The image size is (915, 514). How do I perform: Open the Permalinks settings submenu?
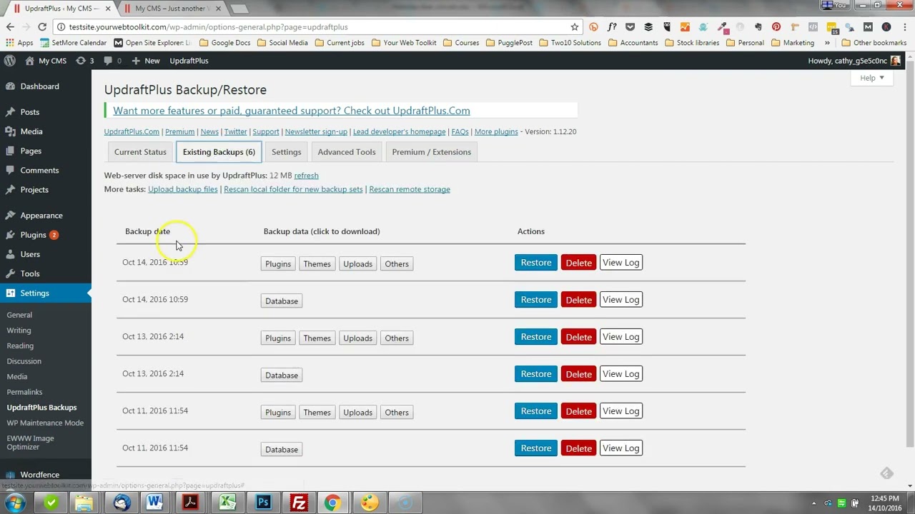coord(24,392)
